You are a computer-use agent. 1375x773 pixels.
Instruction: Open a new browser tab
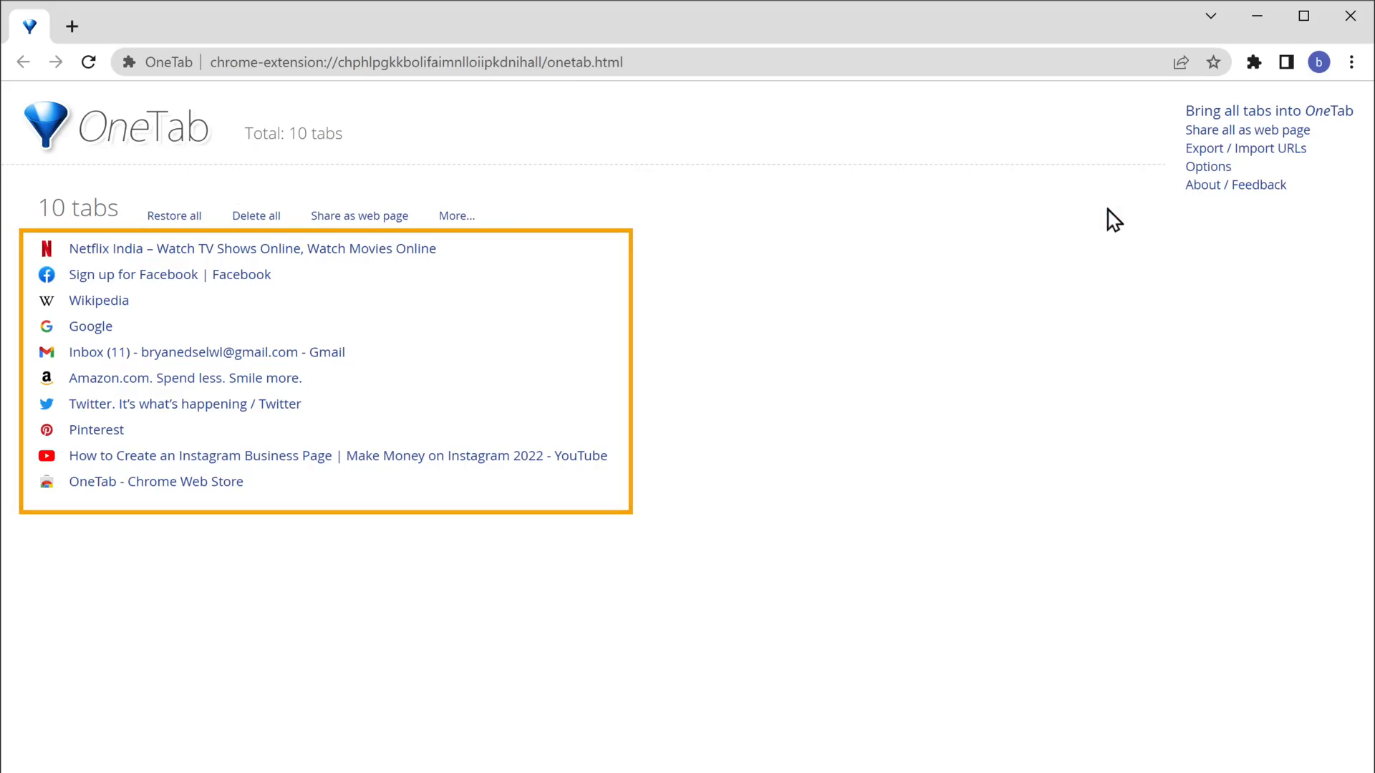click(x=72, y=26)
